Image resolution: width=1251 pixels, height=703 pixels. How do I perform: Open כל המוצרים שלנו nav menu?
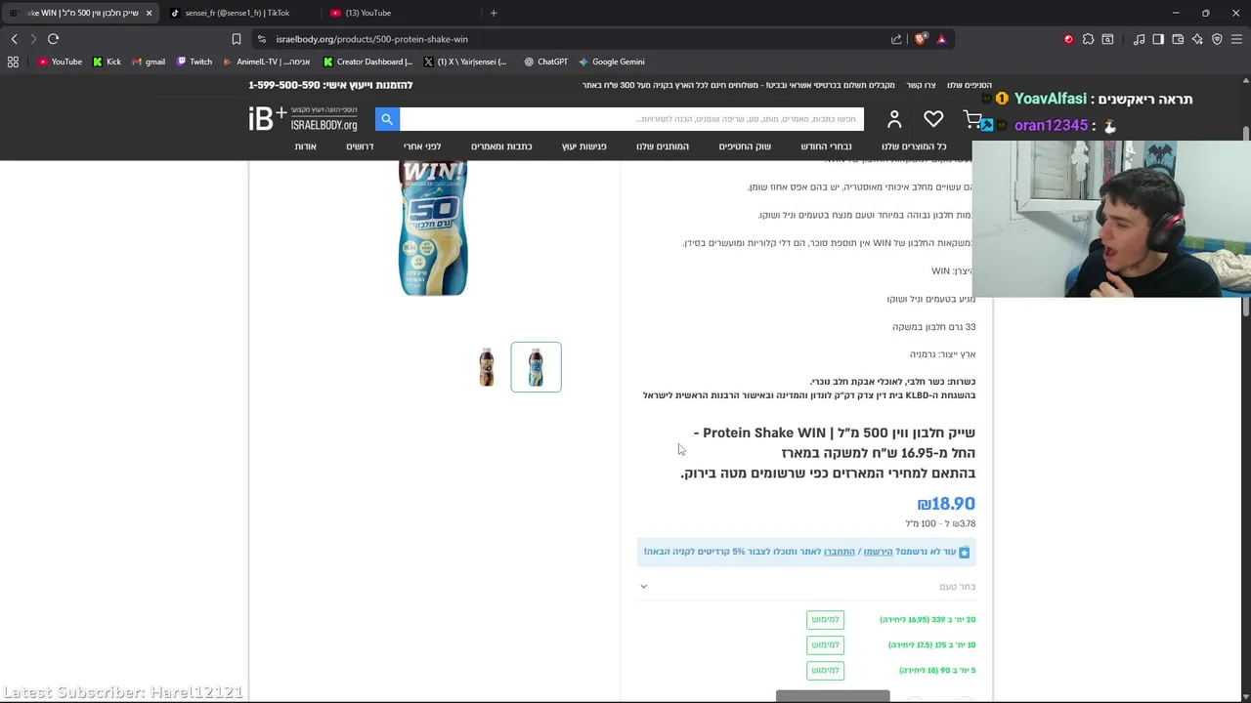(914, 146)
